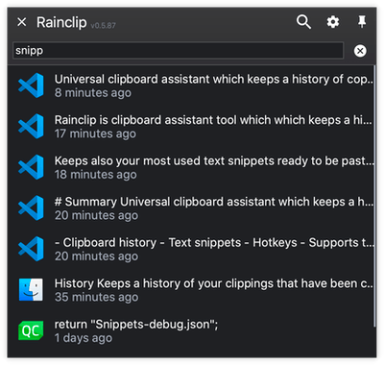Viewport: 384px width, 365px height.
Task: Click VS Code icon of '8 minutes ago' entry
Action: click(31, 85)
